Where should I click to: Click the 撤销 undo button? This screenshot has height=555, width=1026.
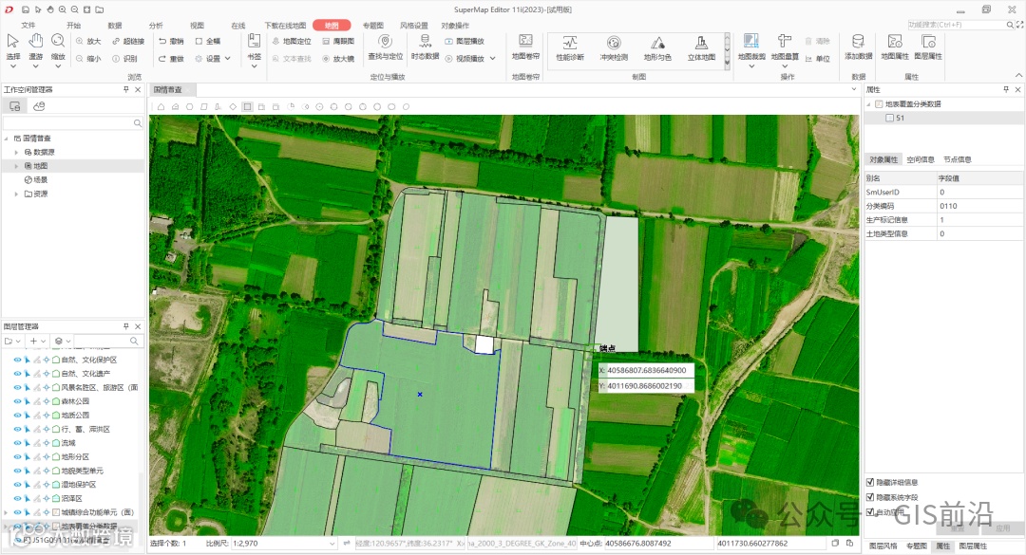(172, 42)
